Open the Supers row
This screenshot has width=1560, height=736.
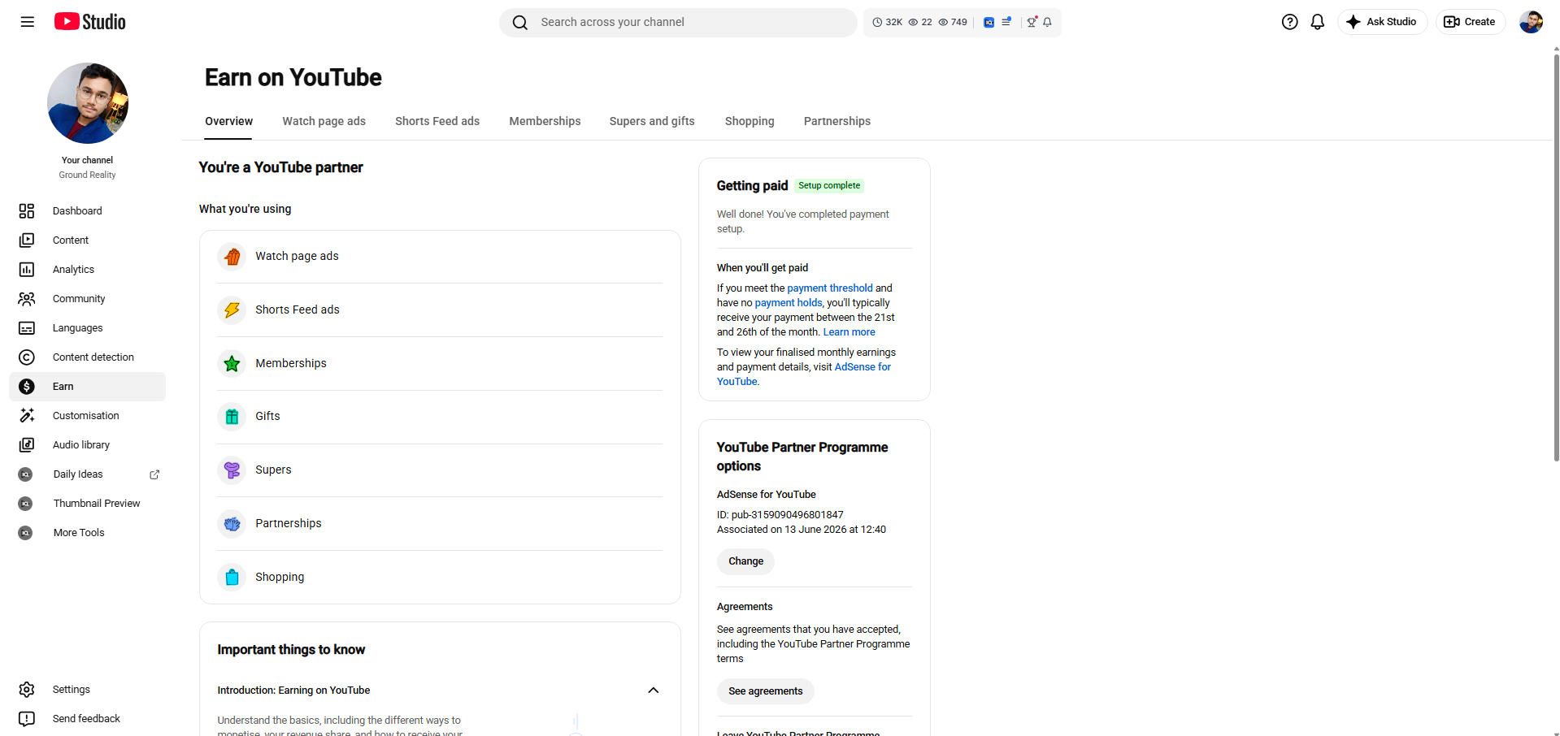coord(440,470)
